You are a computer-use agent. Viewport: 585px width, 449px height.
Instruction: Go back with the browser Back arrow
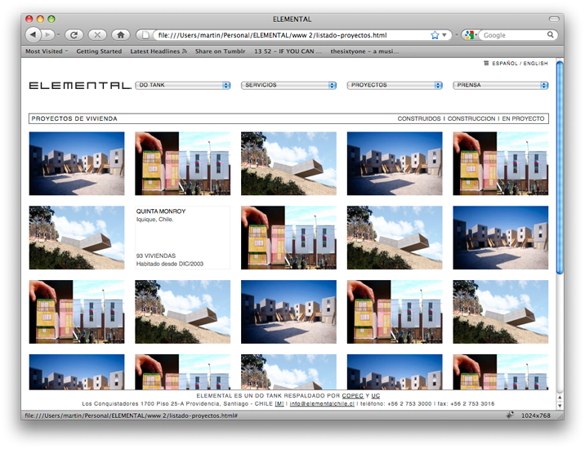click(33, 35)
